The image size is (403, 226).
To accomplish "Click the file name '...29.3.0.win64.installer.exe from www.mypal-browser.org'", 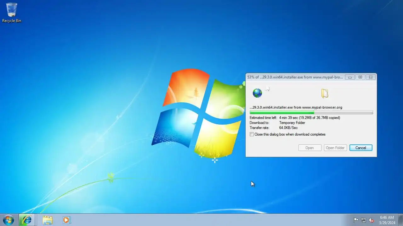I will 296,107.
